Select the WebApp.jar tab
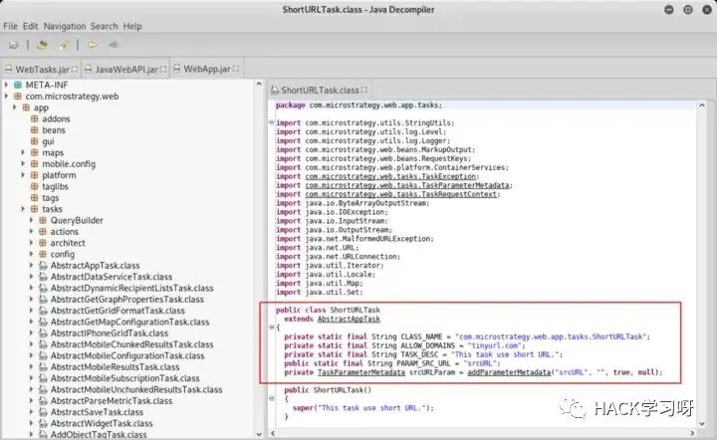The height and width of the screenshot is (440, 717). (x=206, y=69)
